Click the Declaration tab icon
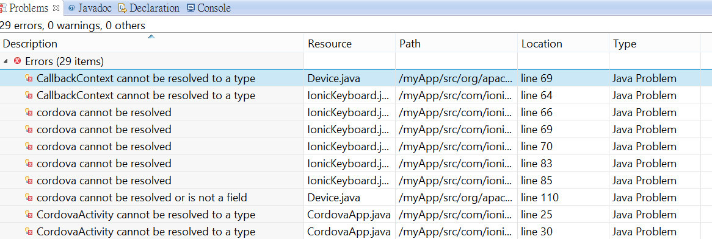This screenshot has height=239, width=712. pos(123,8)
